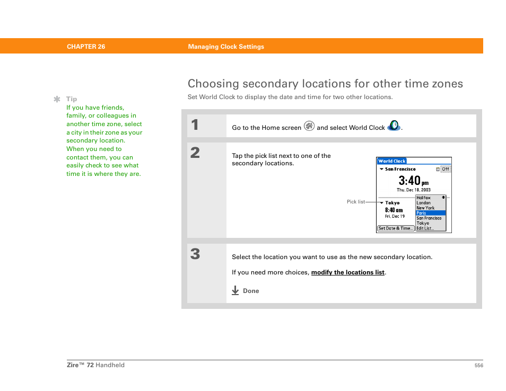Screen dimensions: 506x391
Task: Tap the Set Date & Time button
Action: tap(396, 228)
